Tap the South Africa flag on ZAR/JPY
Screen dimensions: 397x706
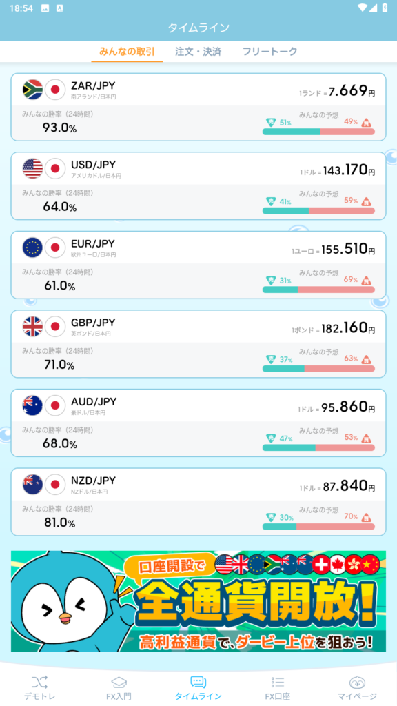point(33,90)
